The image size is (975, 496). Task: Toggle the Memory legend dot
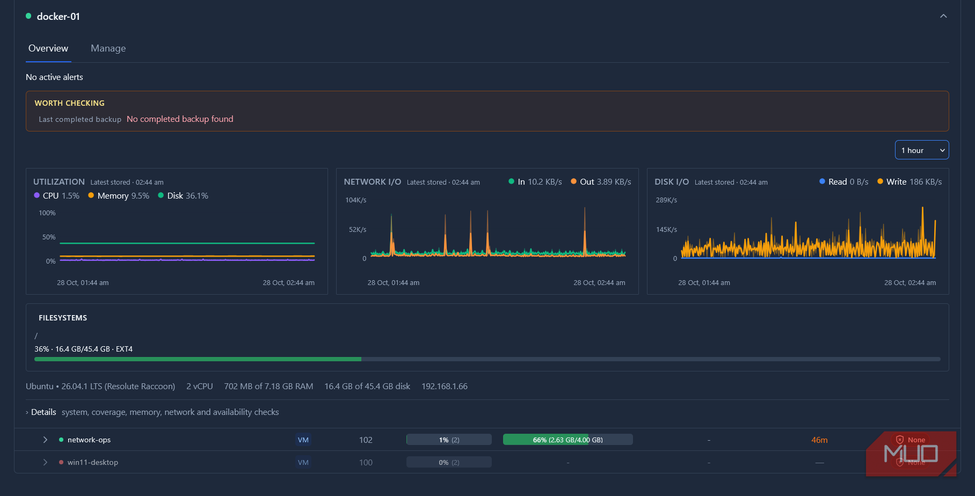tap(91, 195)
